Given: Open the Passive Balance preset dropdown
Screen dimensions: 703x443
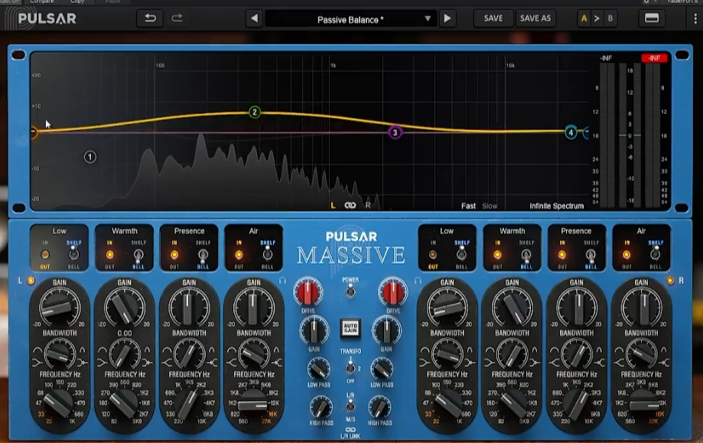Looking at the screenshot, I should 350,19.
